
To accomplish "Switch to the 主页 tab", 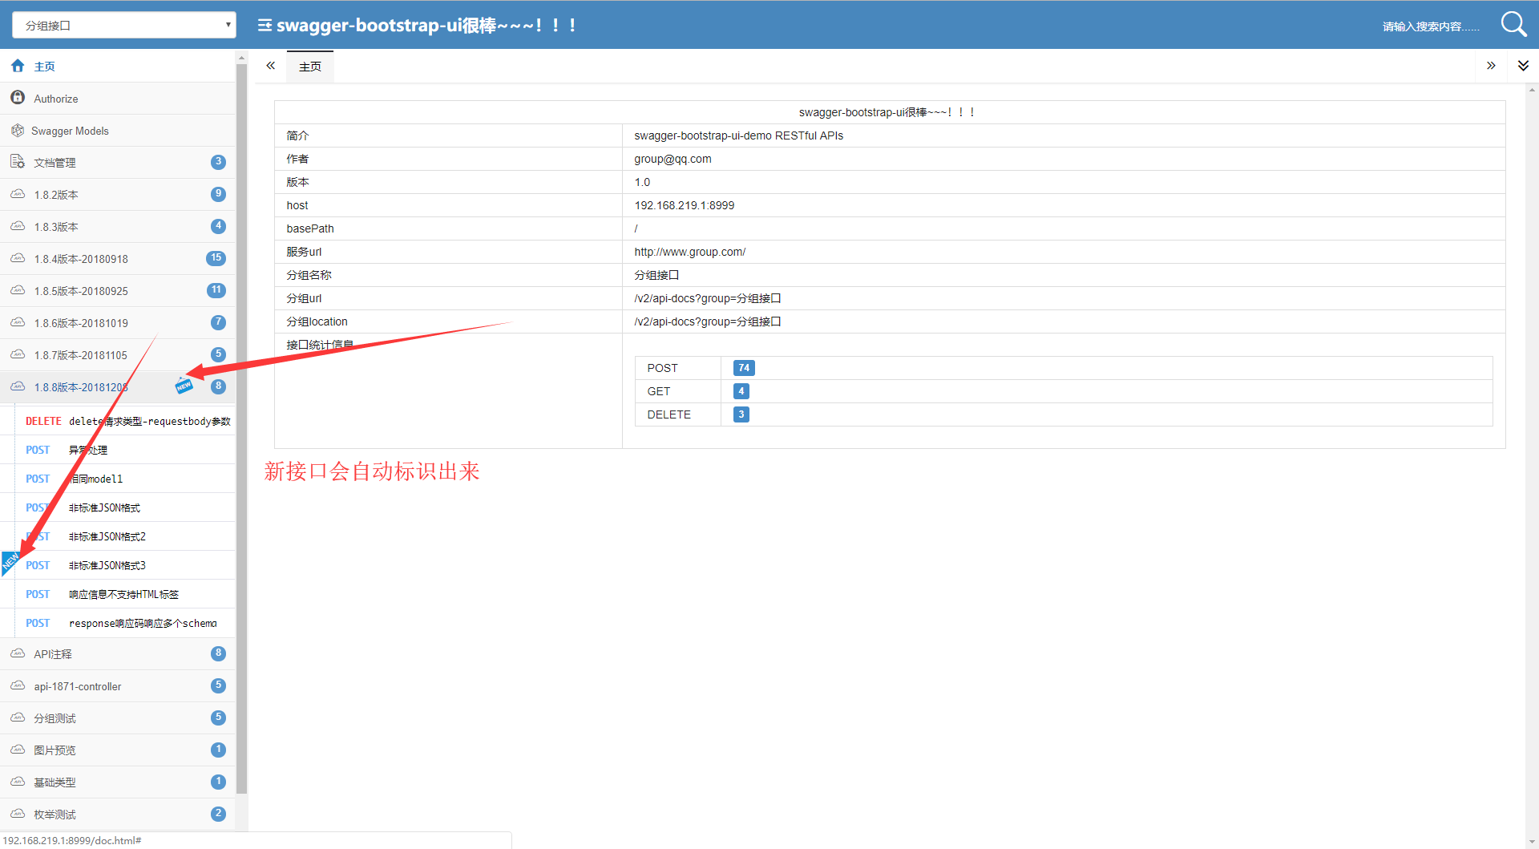I will pos(310,67).
